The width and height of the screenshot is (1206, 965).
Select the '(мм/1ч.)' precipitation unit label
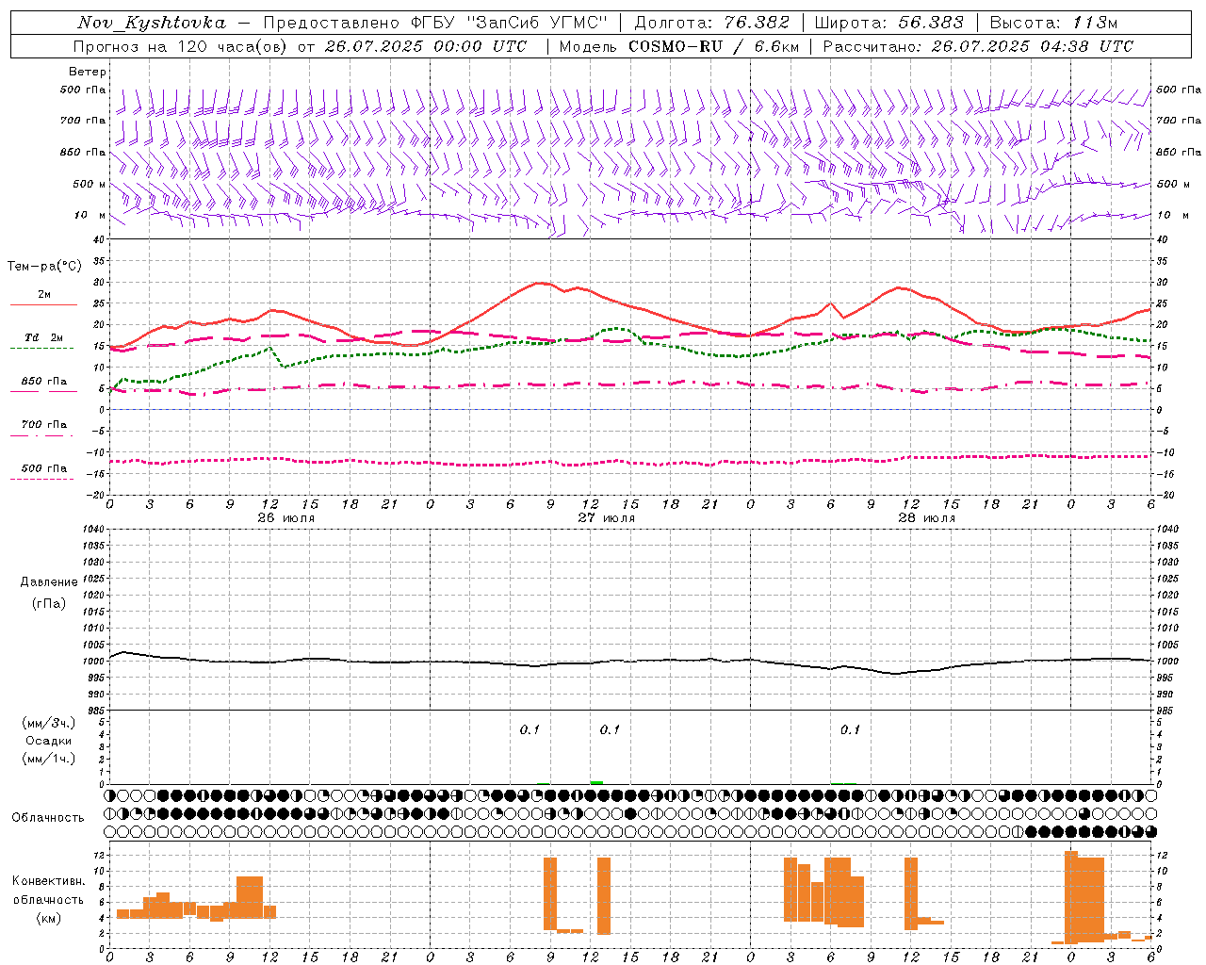(x=49, y=759)
